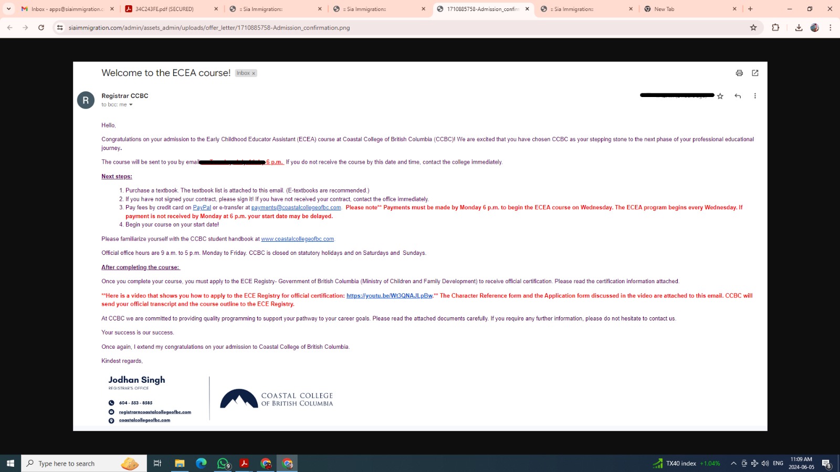Switch to the Inbox Gmail tab

pyautogui.click(x=68, y=9)
